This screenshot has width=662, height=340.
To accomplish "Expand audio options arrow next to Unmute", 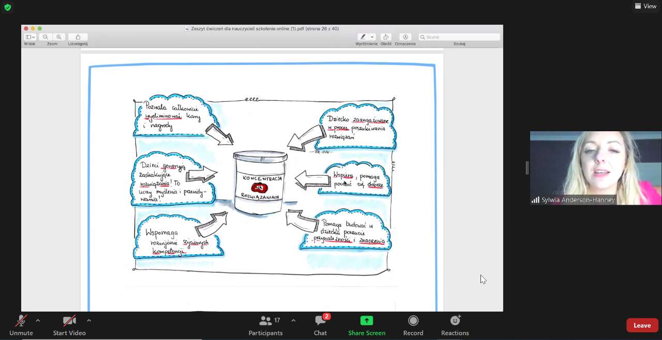I will pos(38,321).
